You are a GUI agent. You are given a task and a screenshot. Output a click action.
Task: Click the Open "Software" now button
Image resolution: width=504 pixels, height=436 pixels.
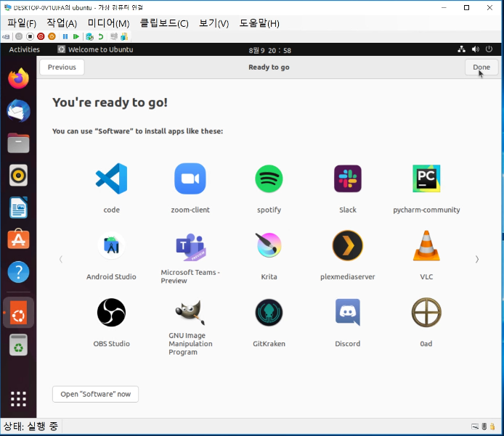(x=95, y=394)
